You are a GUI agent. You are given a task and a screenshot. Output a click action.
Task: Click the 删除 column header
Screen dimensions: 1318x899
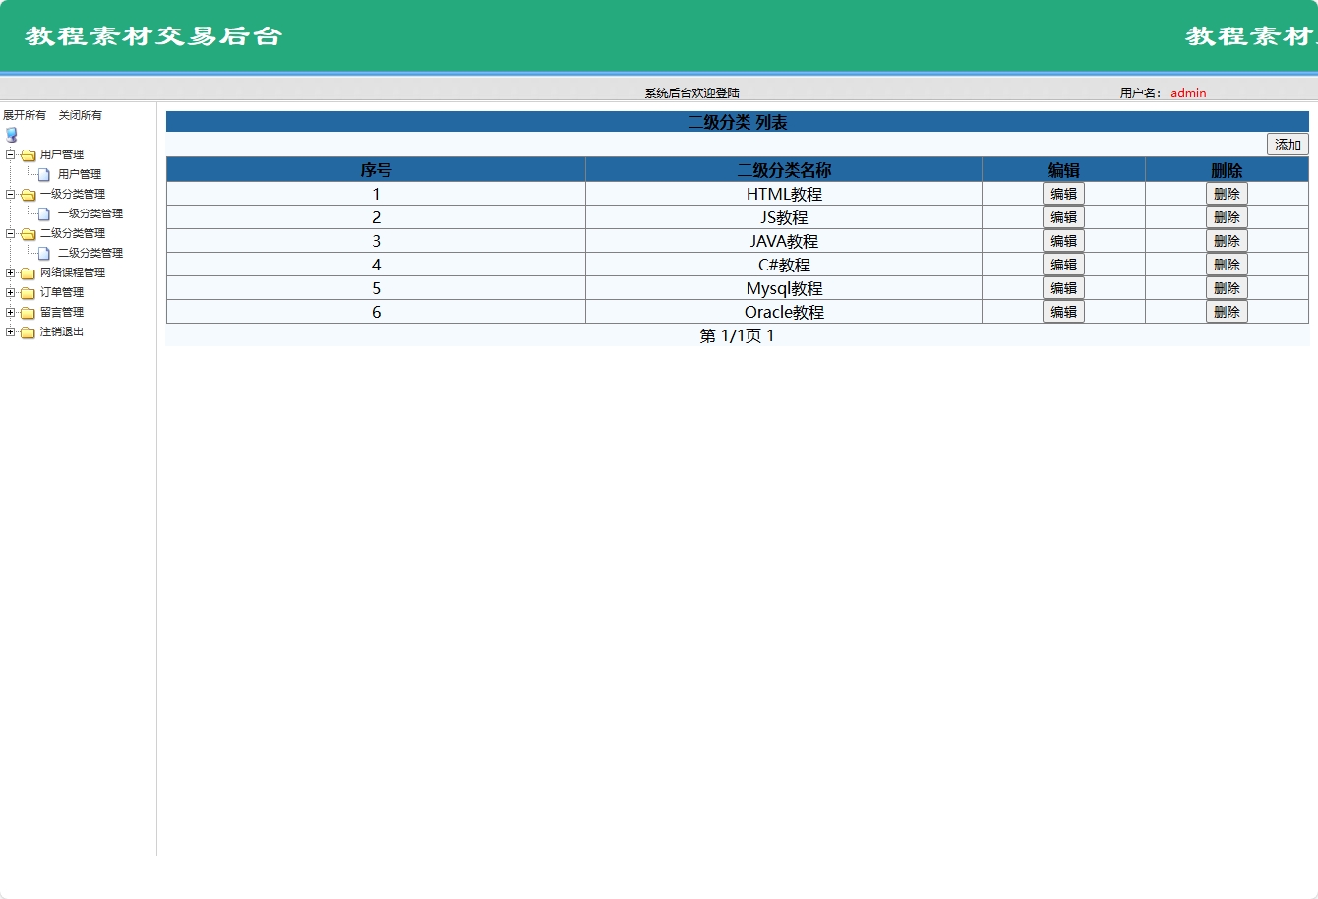[x=1227, y=170]
